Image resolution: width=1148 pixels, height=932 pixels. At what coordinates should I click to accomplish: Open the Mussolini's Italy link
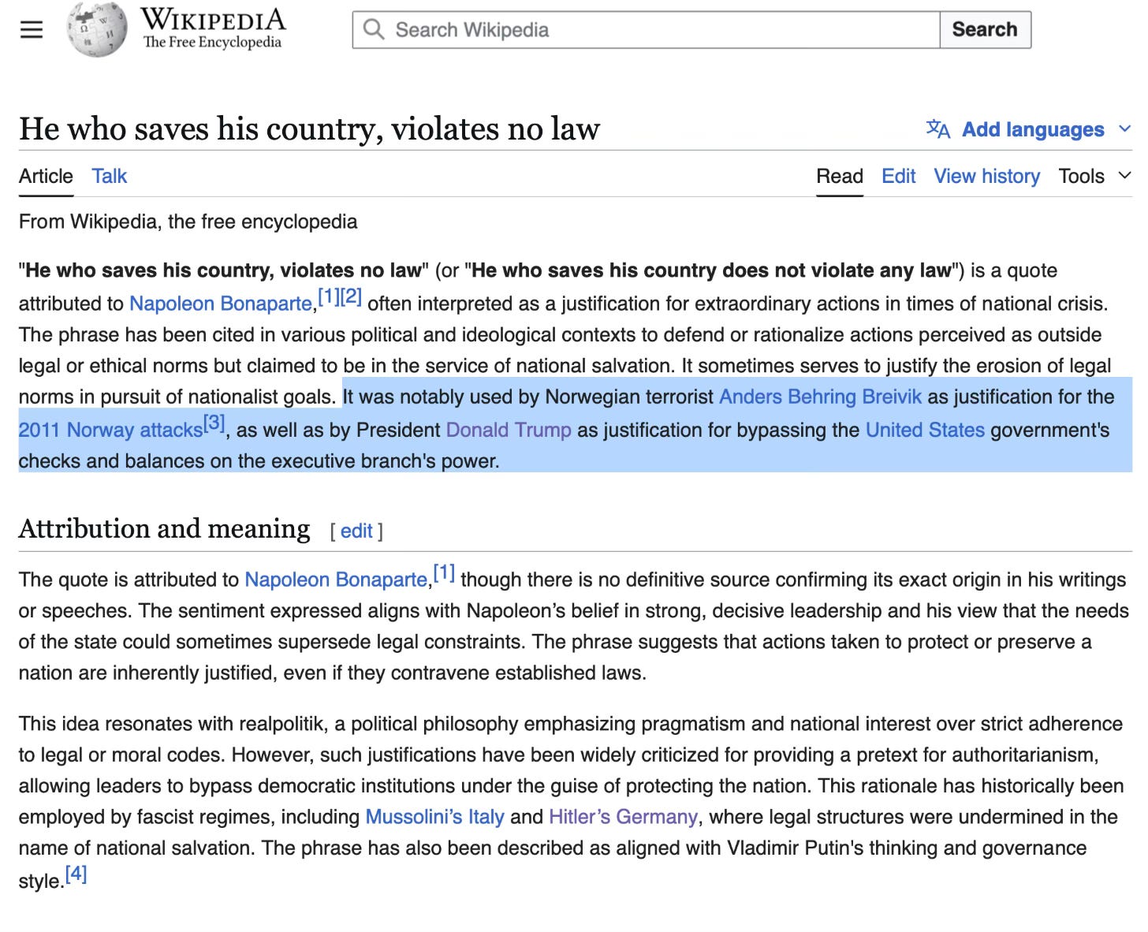[x=434, y=817]
